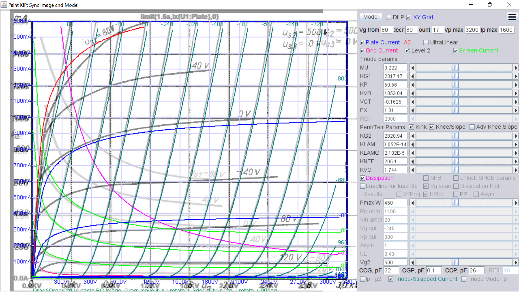This screenshot has height=292, width=519.
Task: Enable the Triode Model Ip checkbox
Action: 464,279
